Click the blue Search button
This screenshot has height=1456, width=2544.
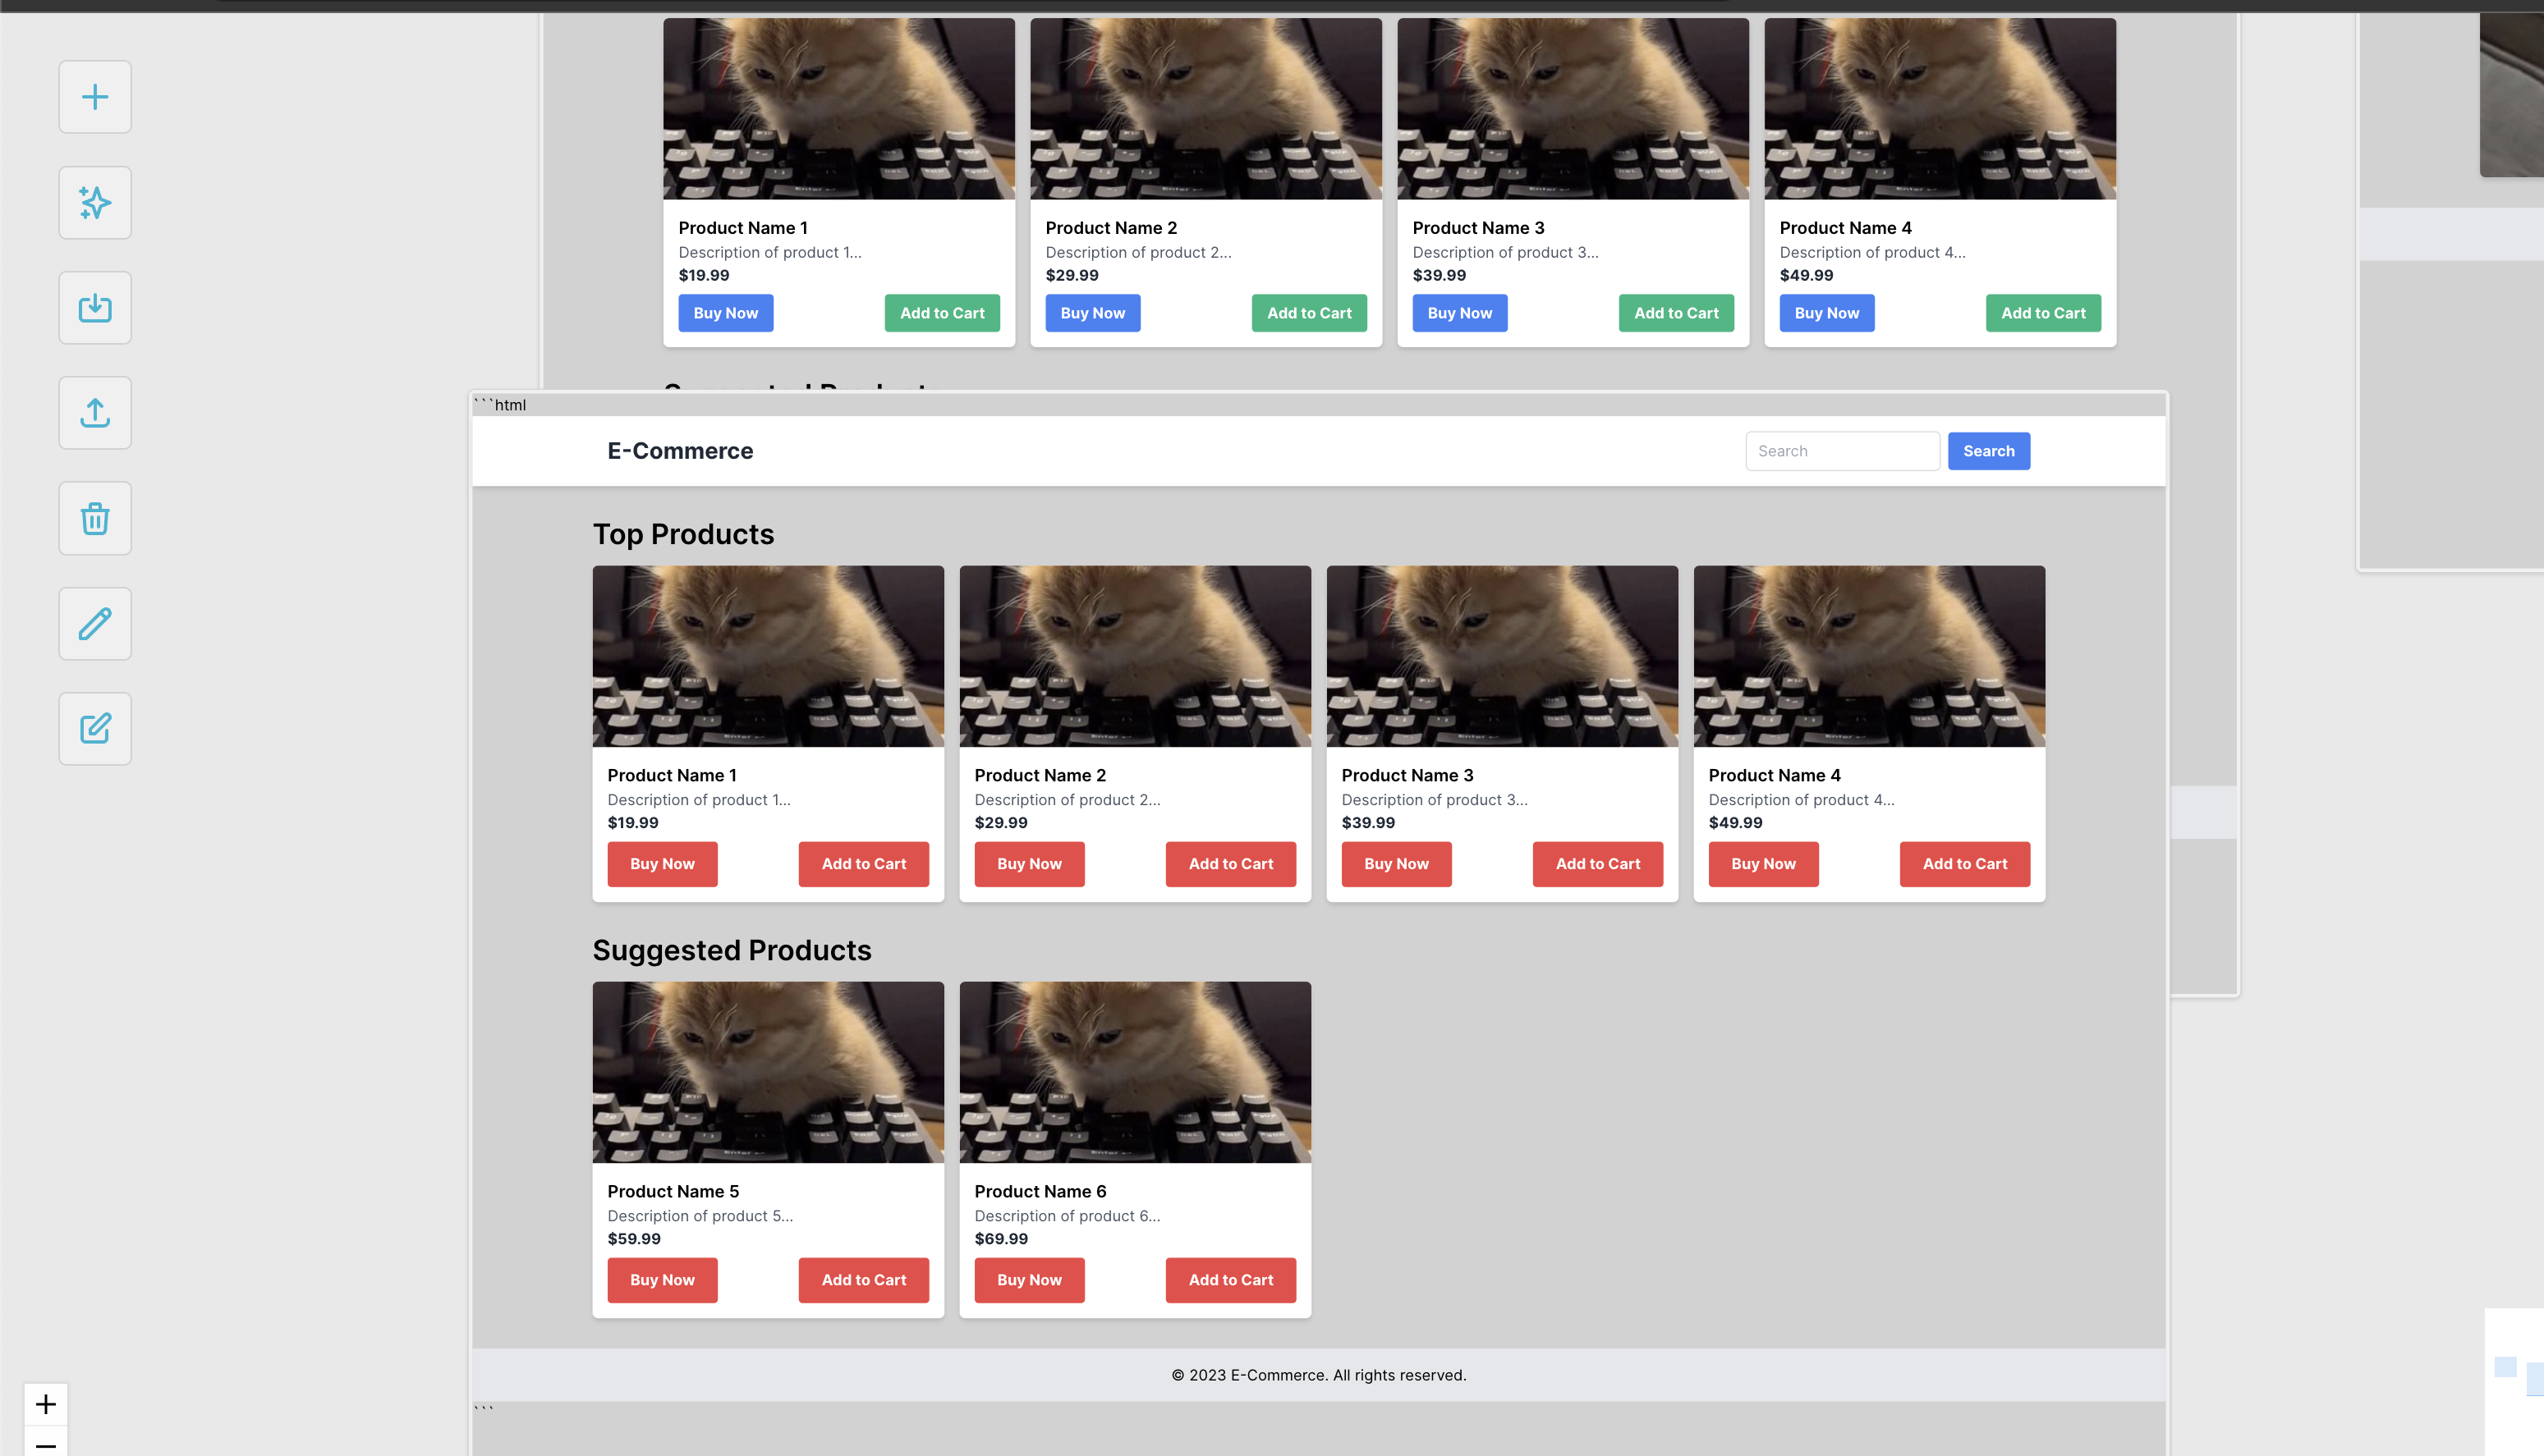1988,451
